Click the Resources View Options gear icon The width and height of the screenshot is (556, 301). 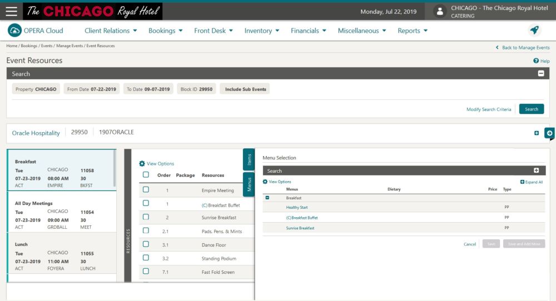tap(142, 164)
